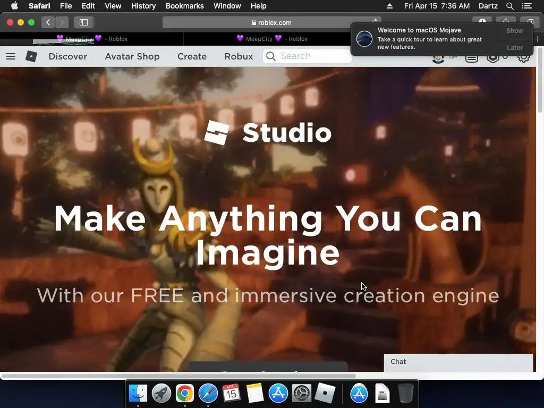Open the Roblox messages/notifications icon
544x408 pixels.
(472, 58)
